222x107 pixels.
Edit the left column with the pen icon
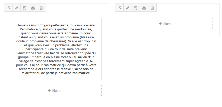click(x=16, y=8)
